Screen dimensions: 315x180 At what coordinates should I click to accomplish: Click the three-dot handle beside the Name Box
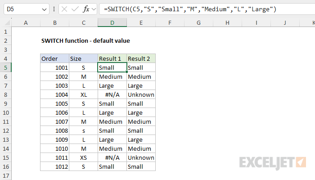click(x=54, y=9)
